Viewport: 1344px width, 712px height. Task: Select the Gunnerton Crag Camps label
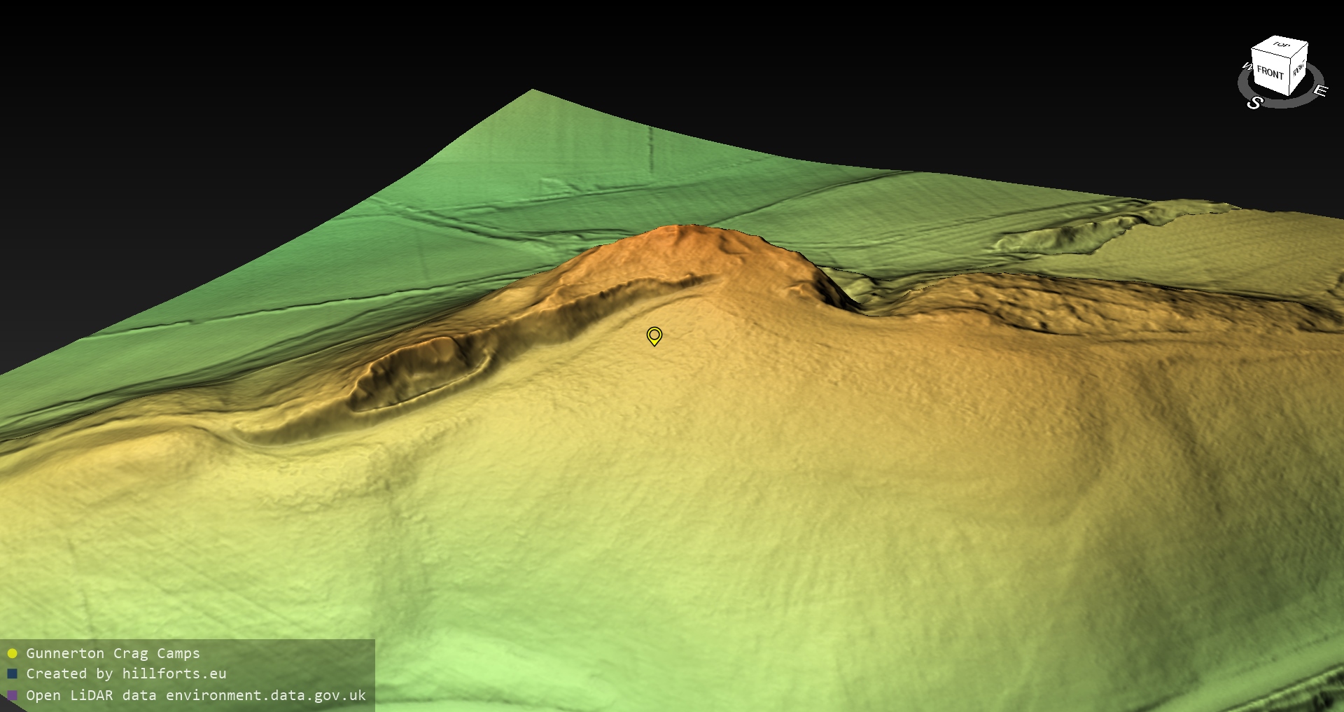point(113,653)
